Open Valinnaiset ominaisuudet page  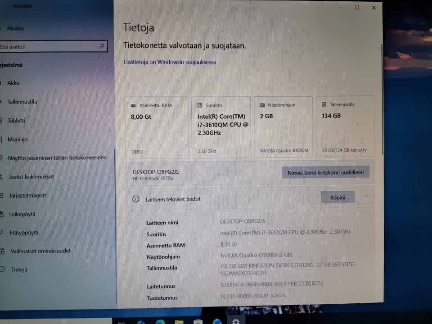[x=40, y=251]
